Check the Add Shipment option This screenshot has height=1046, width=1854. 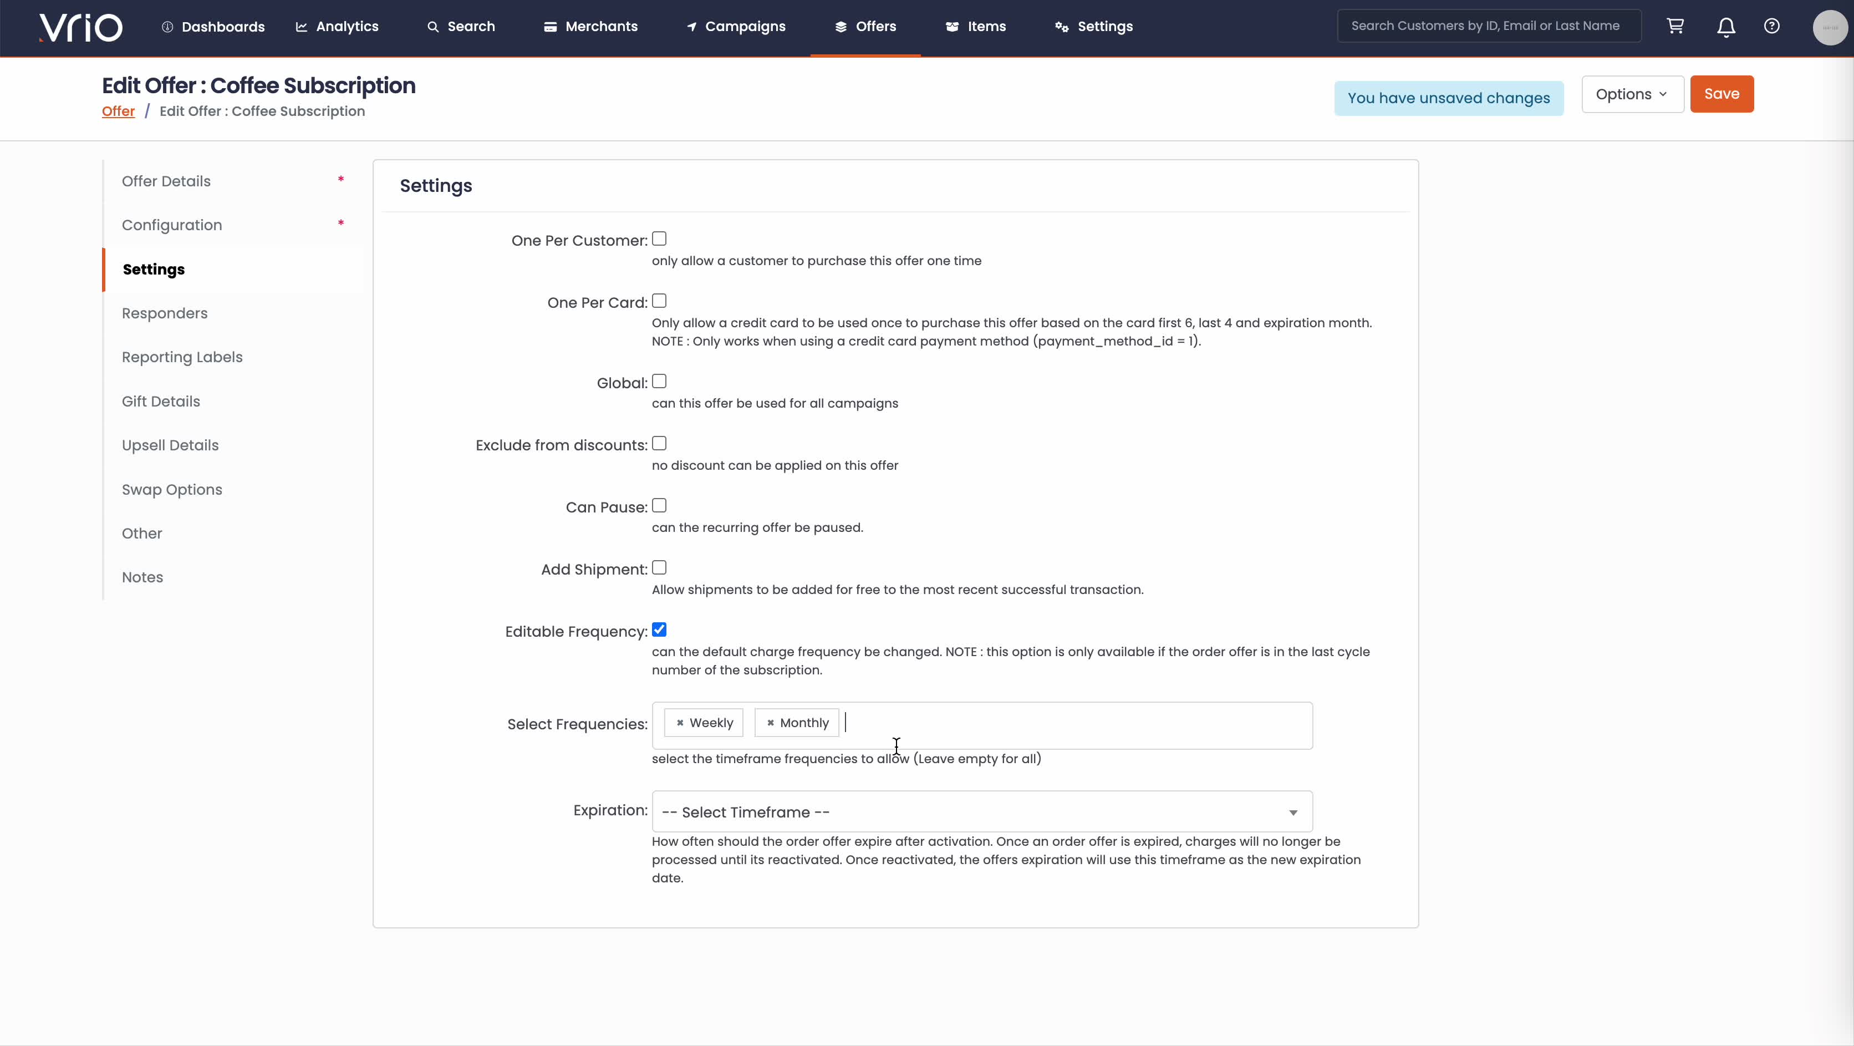point(659,567)
